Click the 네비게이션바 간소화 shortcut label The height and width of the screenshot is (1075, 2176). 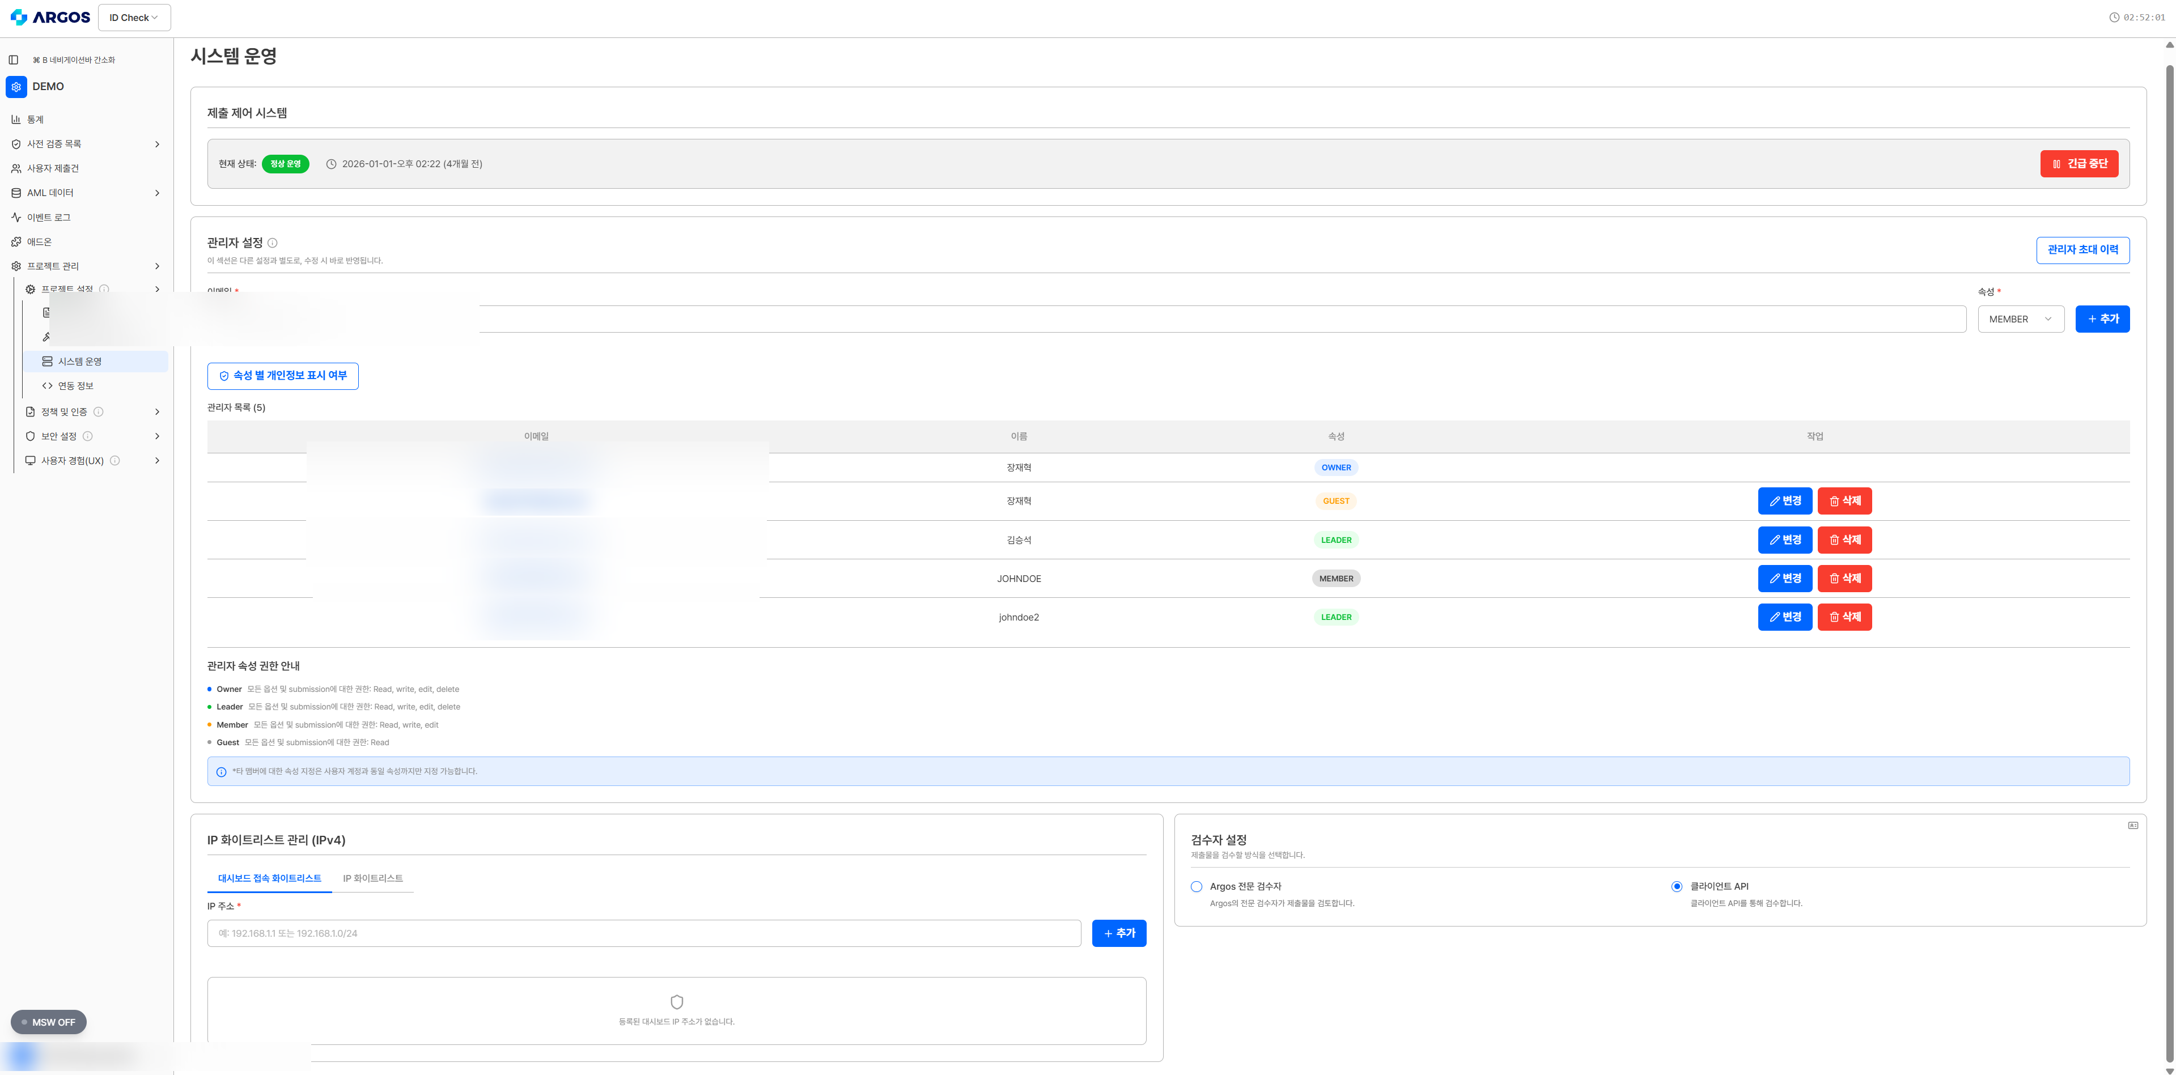coord(74,60)
